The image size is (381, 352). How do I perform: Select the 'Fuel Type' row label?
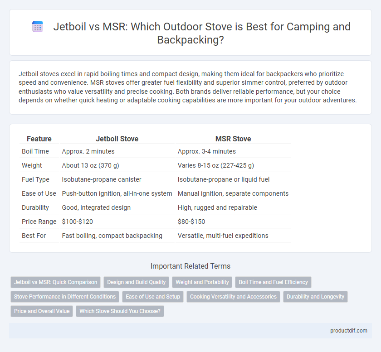click(x=39, y=179)
